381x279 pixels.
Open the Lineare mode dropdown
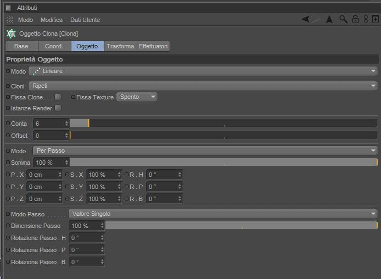(203, 71)
